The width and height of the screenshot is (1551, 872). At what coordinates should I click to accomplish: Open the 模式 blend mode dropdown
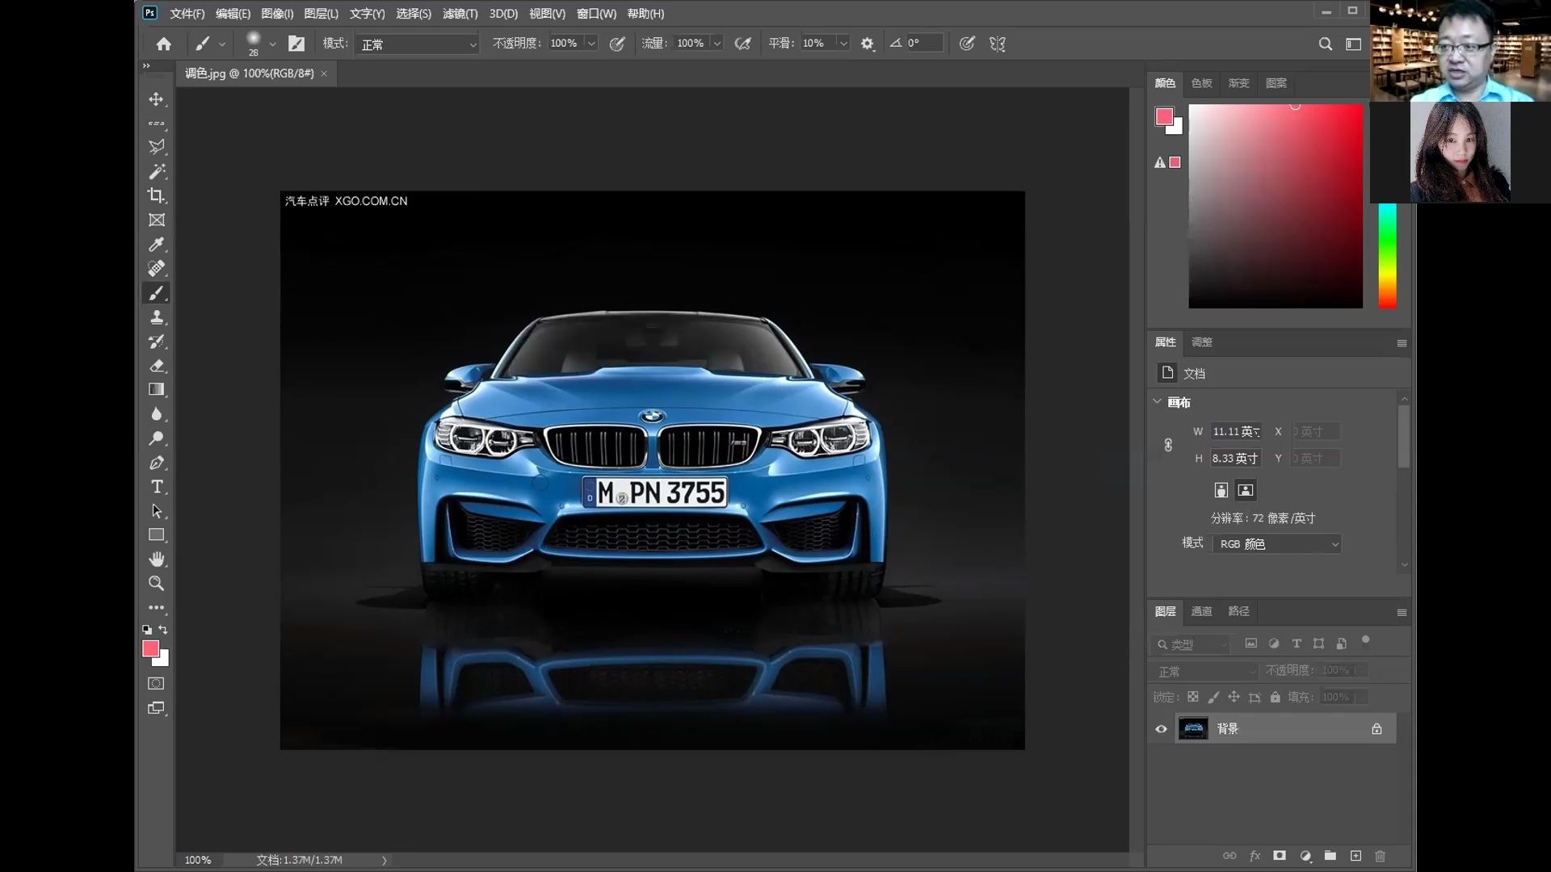pos(418,44)
